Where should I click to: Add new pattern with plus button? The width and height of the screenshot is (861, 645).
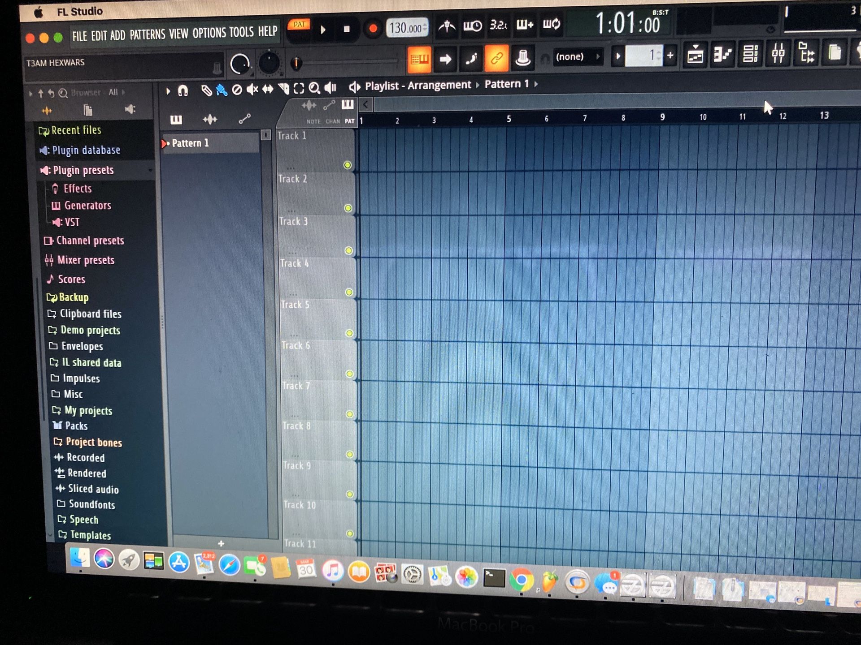click(670, 55)
